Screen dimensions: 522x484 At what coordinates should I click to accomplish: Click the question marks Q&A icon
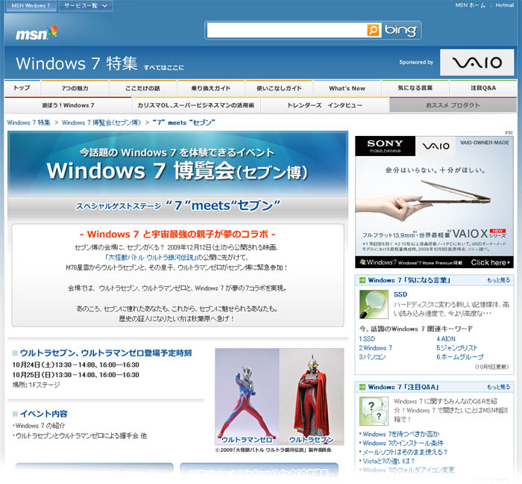click(374, 411)
